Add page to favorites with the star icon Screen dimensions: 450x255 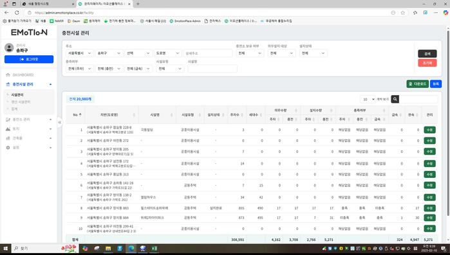point(402,13)
